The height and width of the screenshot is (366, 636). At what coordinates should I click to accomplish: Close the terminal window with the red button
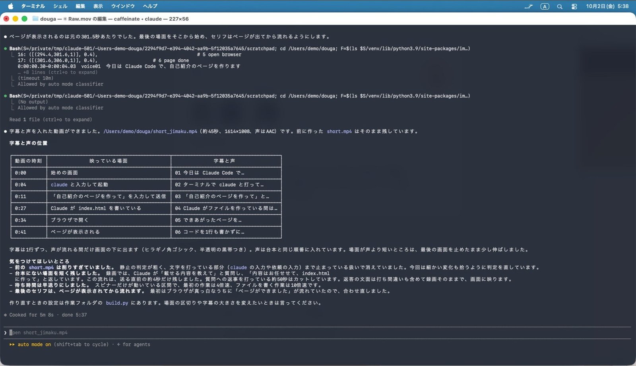6,19
